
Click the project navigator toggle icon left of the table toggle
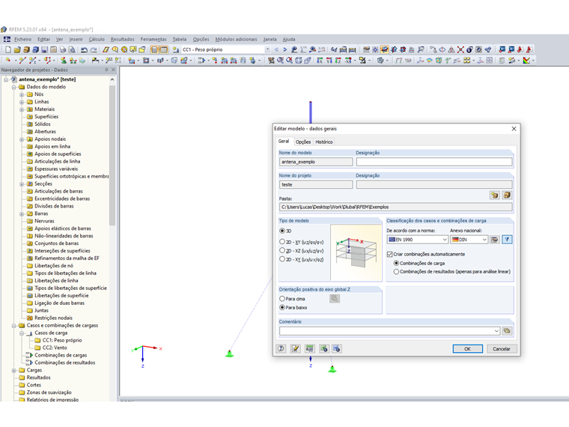pos(154,49)
